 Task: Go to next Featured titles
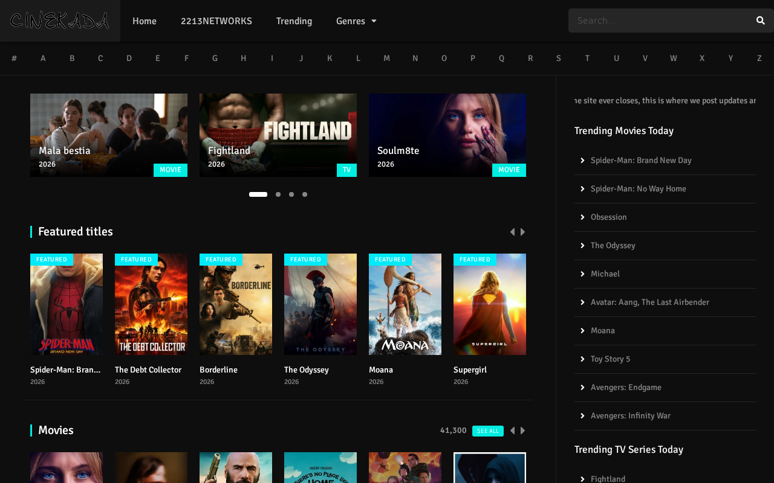pyautogui.click(x=523, y=232)
